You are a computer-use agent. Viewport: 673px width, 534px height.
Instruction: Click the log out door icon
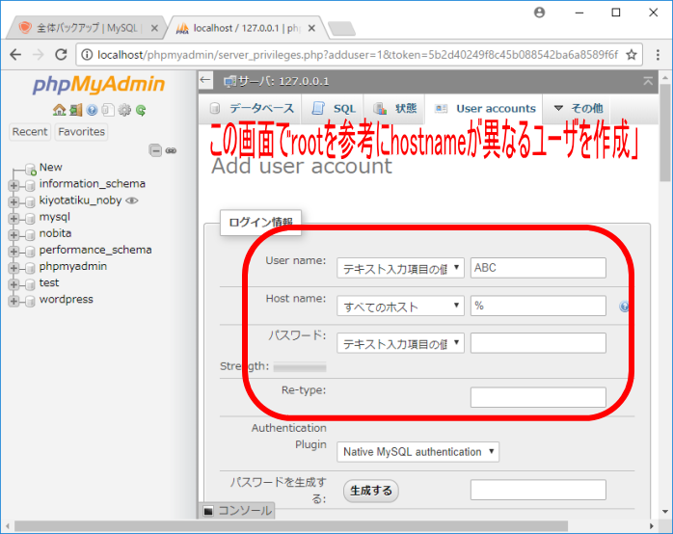pyautogui.click(x=75, y=110)
